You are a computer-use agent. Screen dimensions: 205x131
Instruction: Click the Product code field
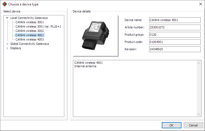(175, 42)
